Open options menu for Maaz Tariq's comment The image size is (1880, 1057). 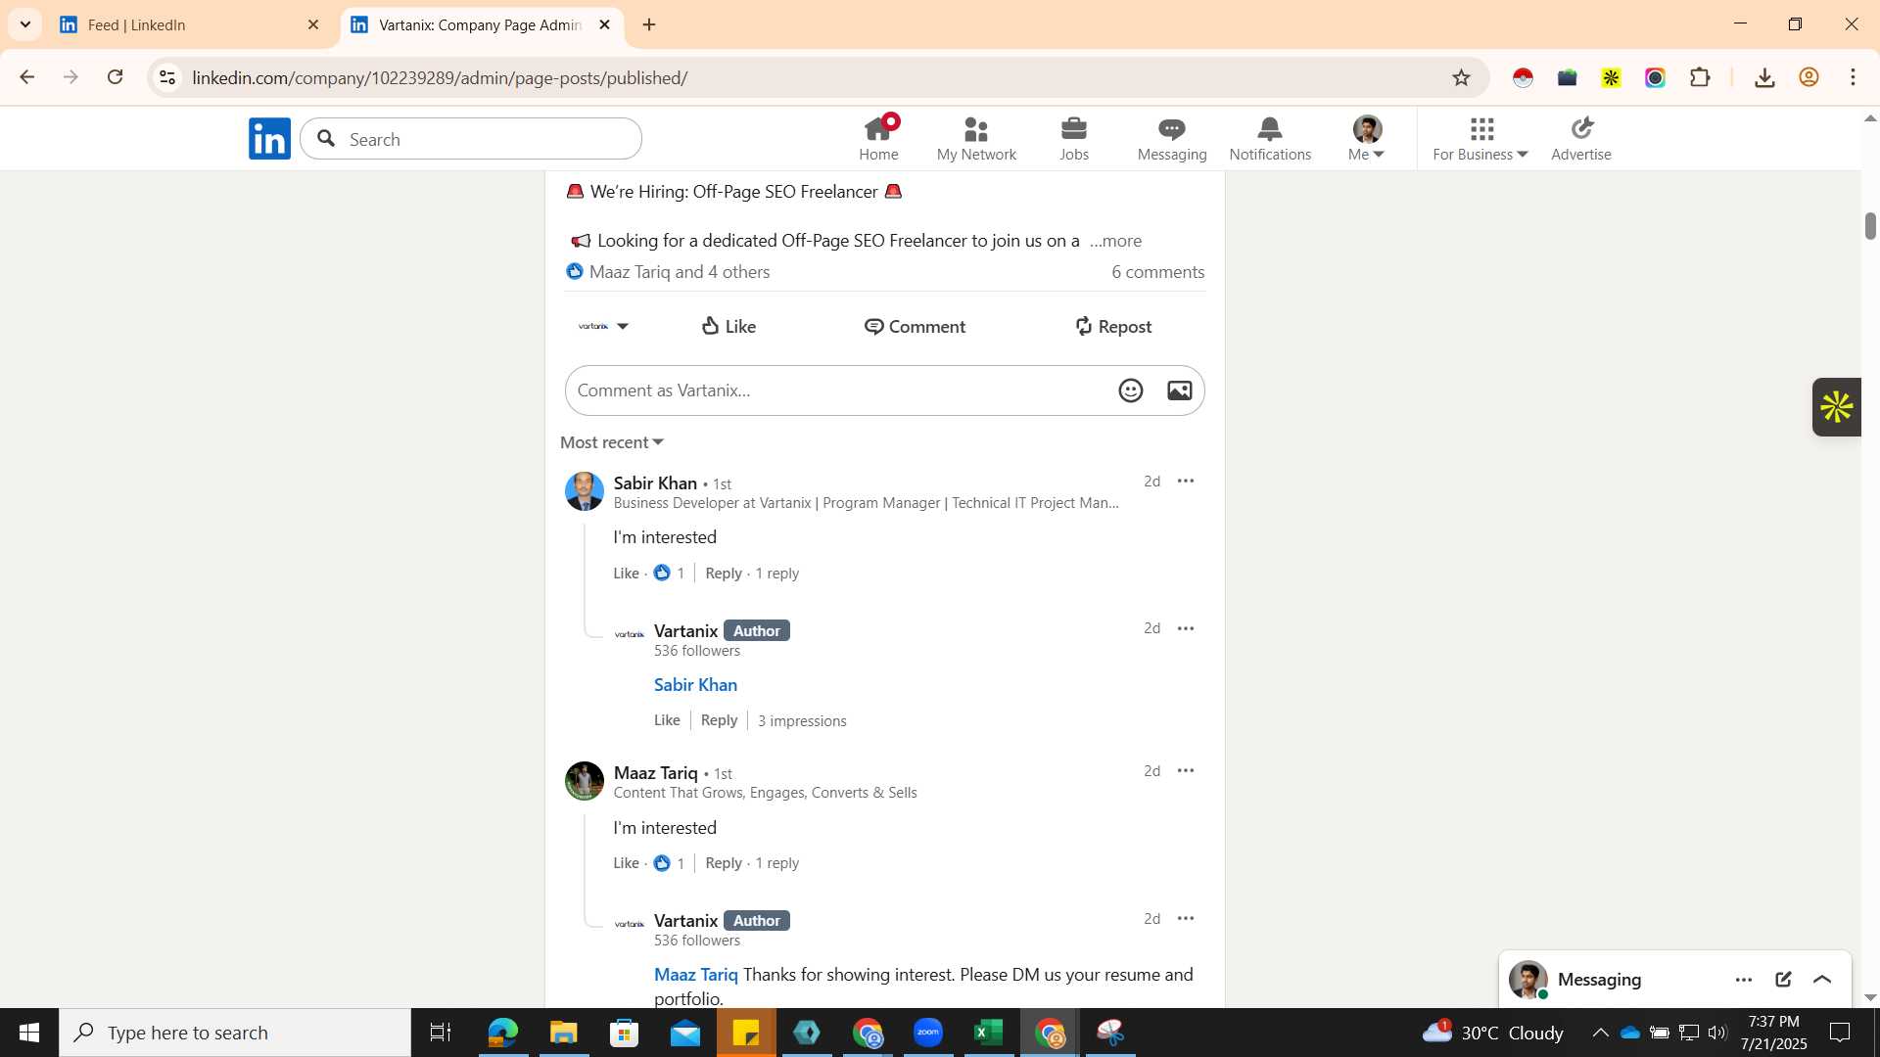[x=1186, y=771]
